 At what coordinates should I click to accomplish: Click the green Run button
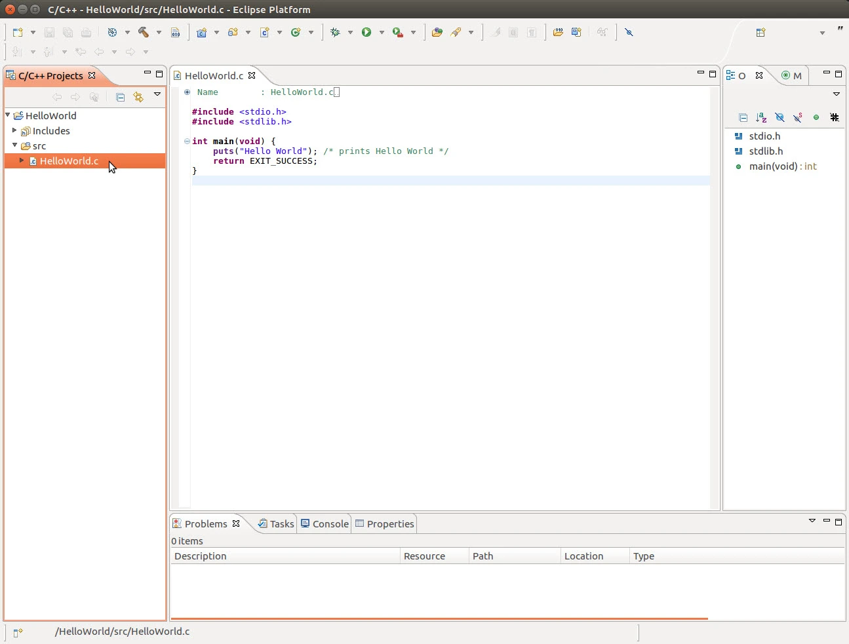366,32
